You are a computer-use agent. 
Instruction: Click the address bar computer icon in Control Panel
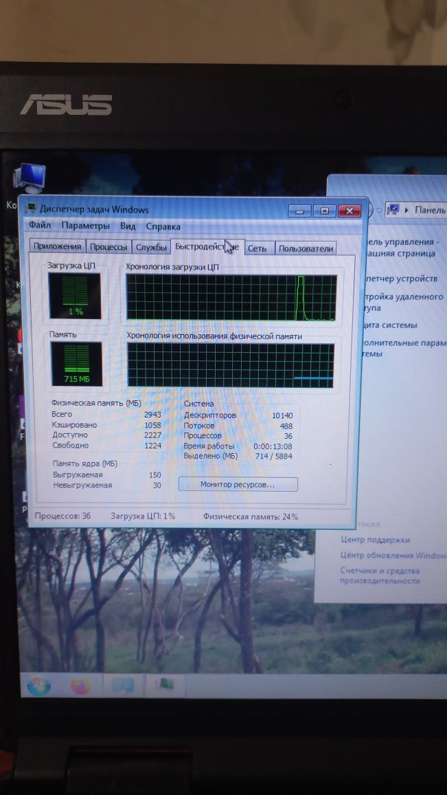pyautogui.click(x=395, y=209)
